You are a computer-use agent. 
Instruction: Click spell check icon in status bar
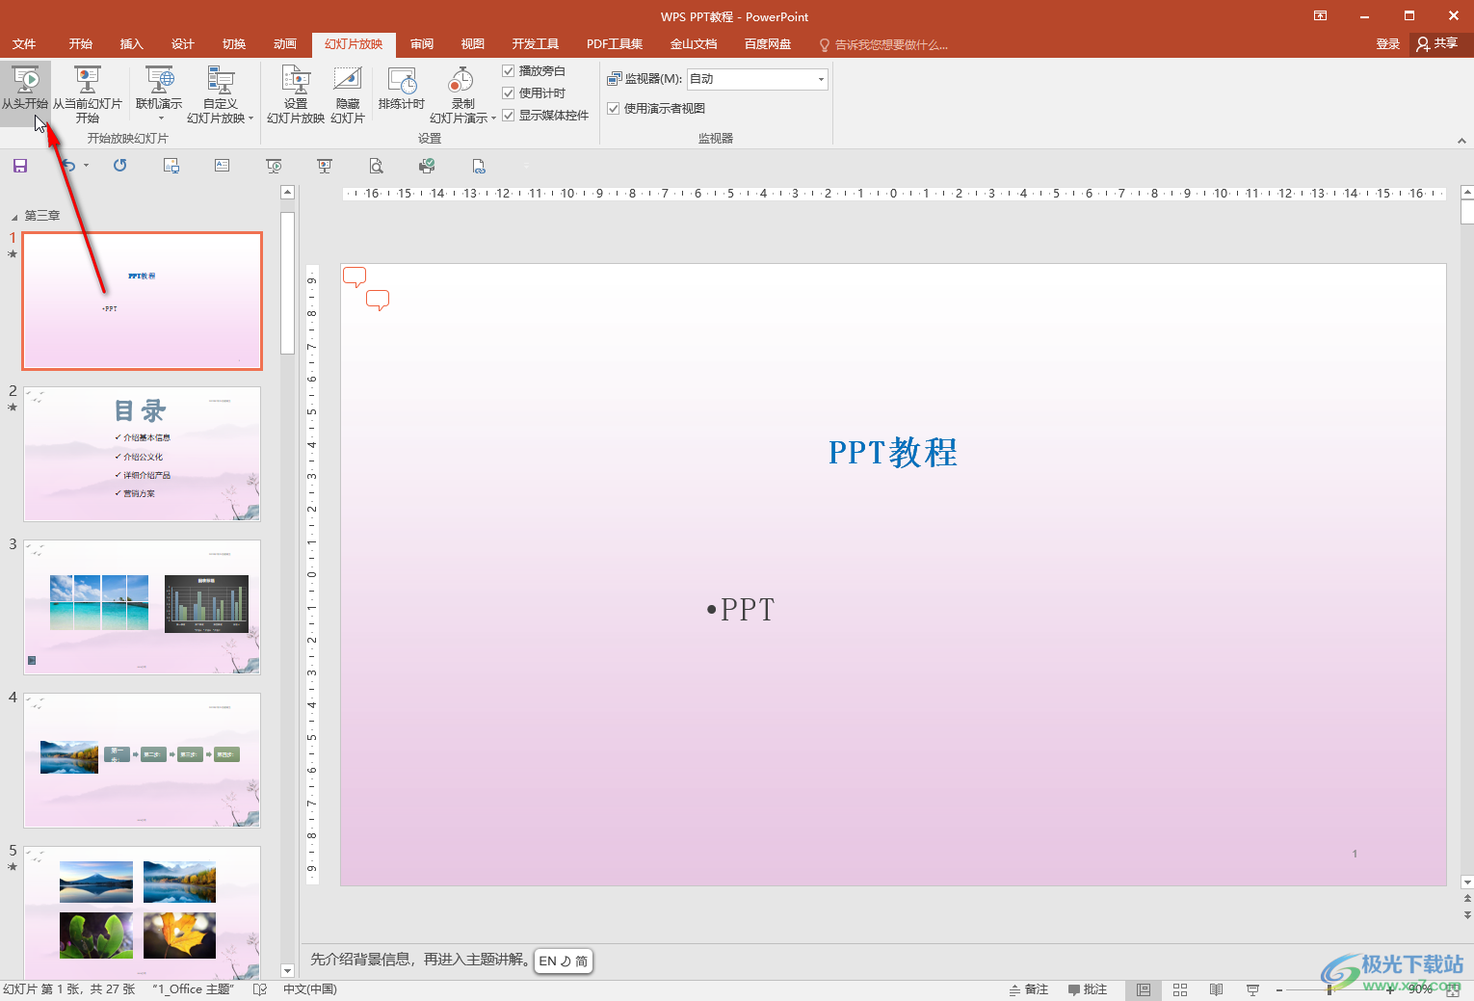(260, 989)
